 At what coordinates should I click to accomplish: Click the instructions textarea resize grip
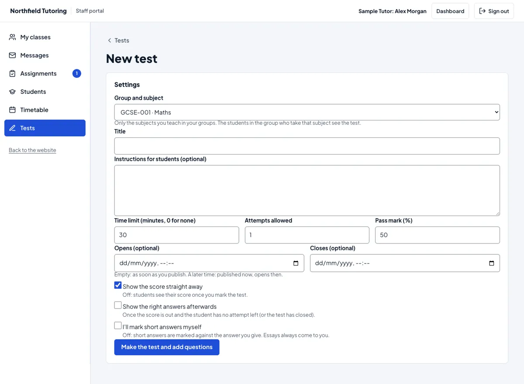(497, 213)
